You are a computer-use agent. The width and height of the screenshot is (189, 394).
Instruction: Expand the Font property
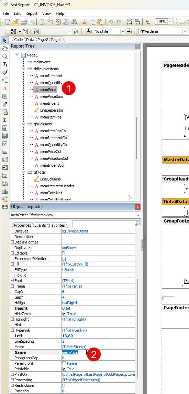[x=12, y=281]
